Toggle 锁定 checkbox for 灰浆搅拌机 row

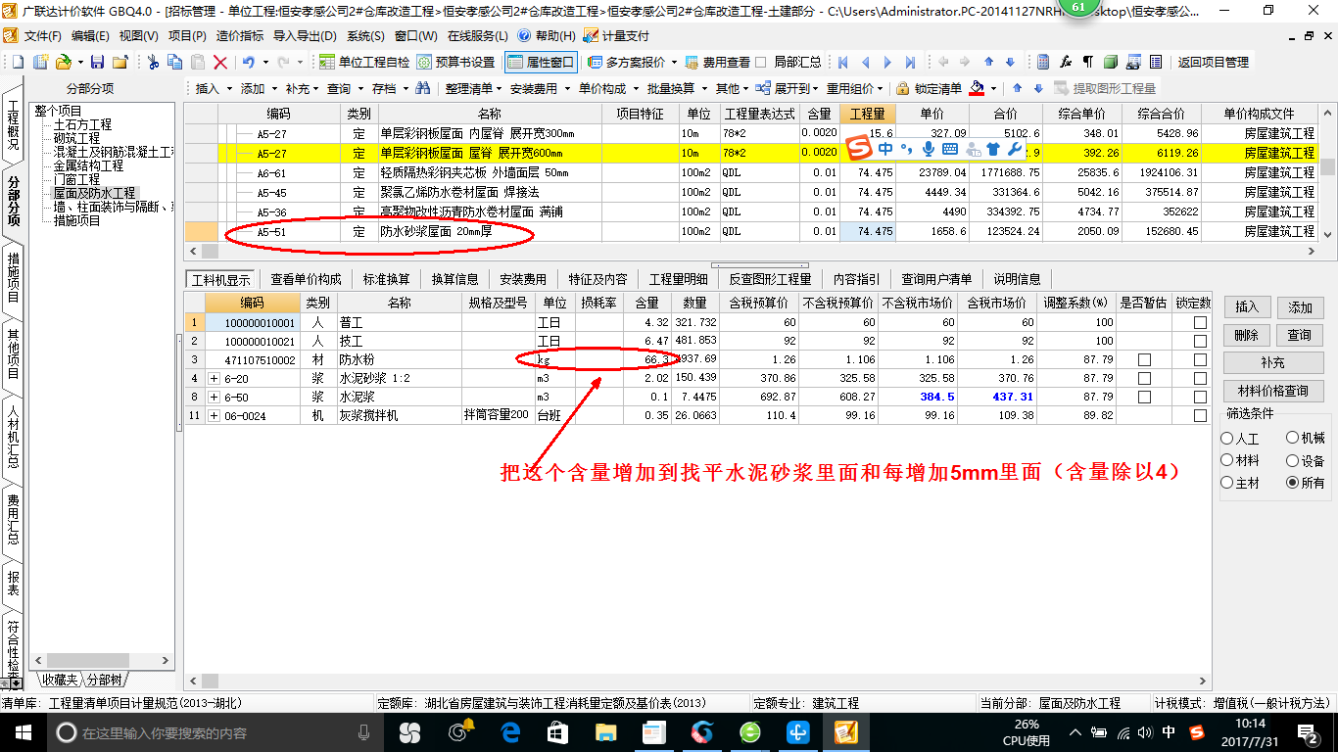point(1200,415)
